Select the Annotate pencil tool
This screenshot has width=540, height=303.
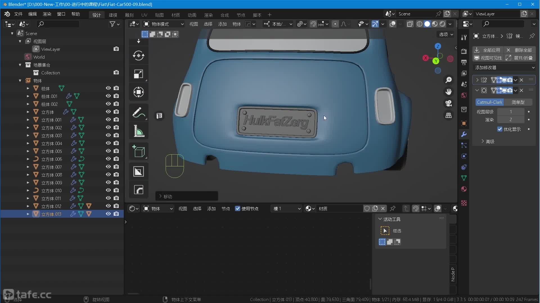[138, 113]
